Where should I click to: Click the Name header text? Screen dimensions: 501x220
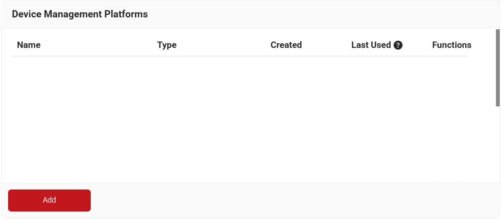(29, 45)
